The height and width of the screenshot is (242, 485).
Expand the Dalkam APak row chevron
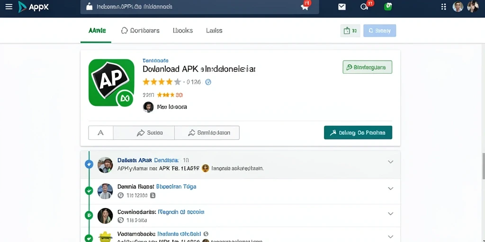(x=391, y=162)
